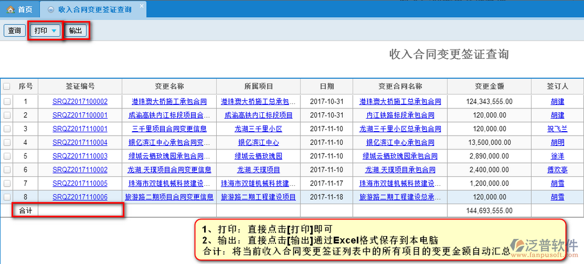This screenshot has height=264, width=584.
Task: Open 三千里项目合同变更信息 change name link
Action: point(169,129)
